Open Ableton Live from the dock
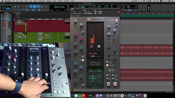175x98 pixels. coord(104,96)
